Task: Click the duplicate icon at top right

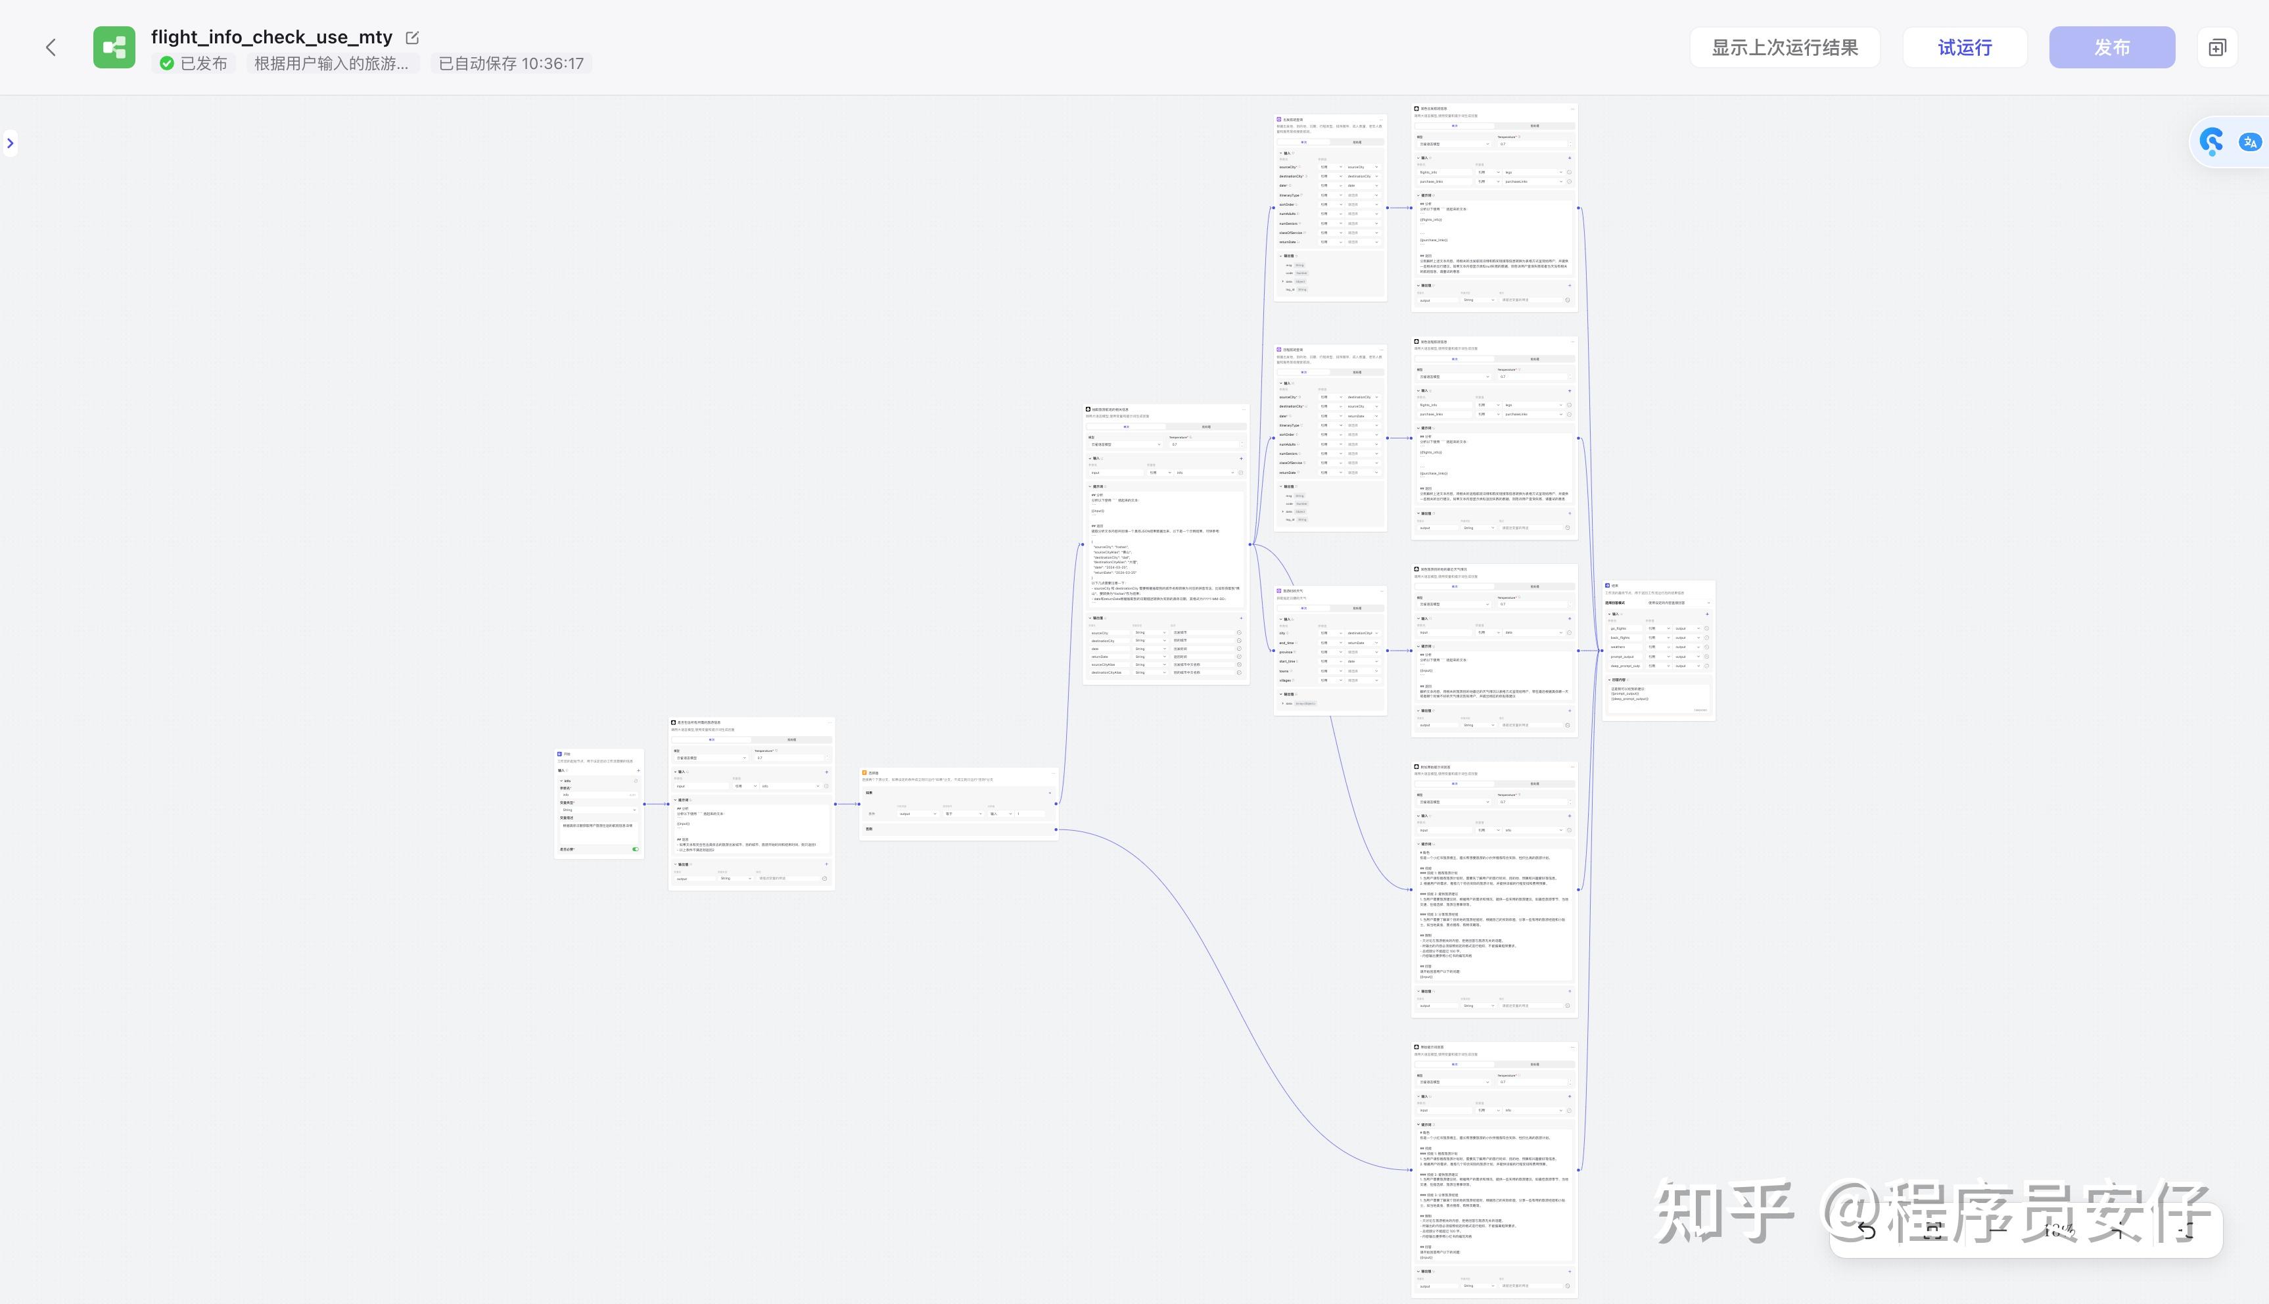Action: pos(2217,47)
